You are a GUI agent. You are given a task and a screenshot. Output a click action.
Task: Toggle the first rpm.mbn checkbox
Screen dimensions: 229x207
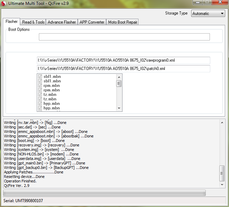[40, 85]
